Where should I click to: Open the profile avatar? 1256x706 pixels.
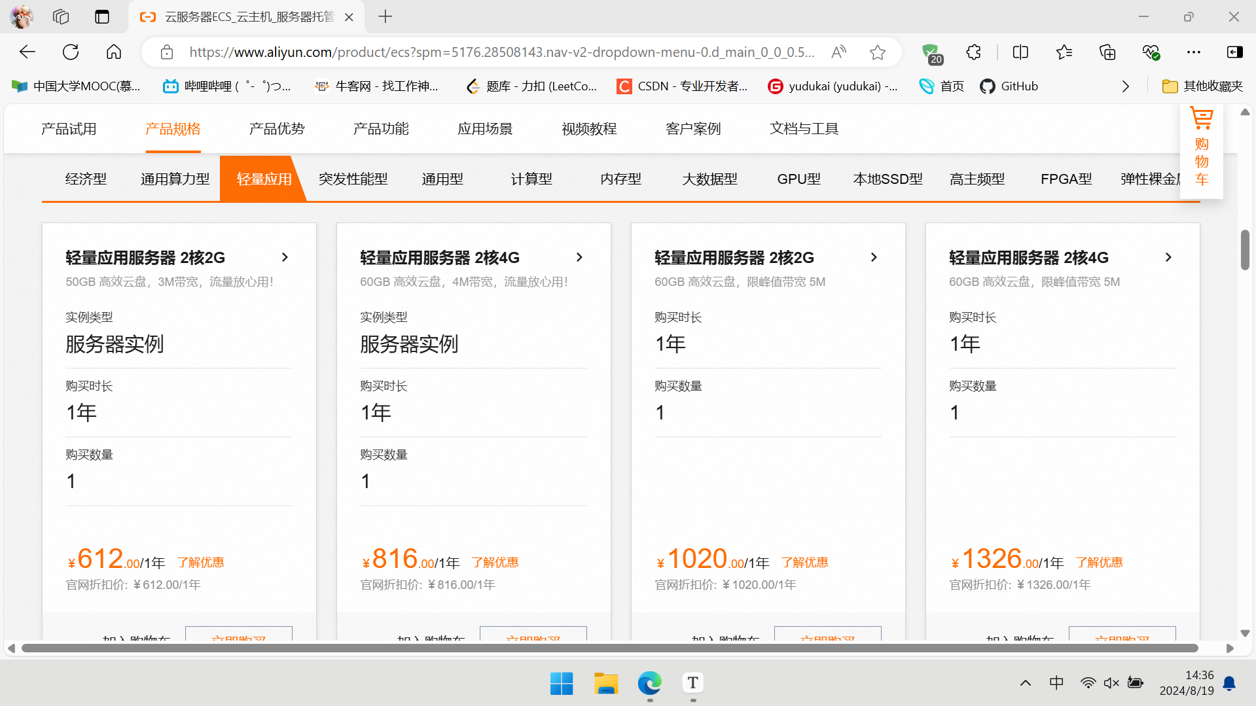pos(22,17)
